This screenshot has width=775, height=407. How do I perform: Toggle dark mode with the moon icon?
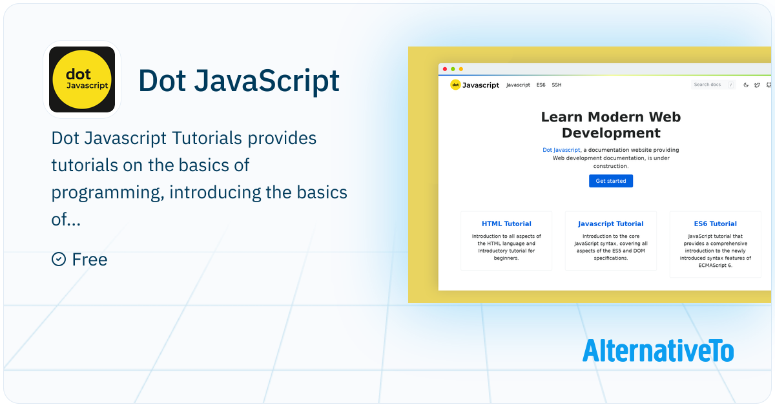(x=746, y=85)
